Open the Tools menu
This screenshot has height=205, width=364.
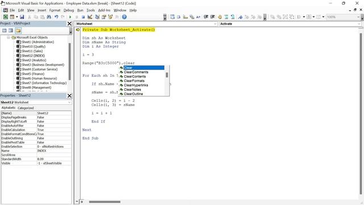click(90, 10)
